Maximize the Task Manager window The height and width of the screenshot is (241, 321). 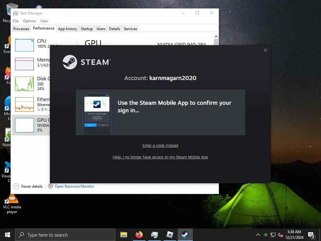pos(197,13)
